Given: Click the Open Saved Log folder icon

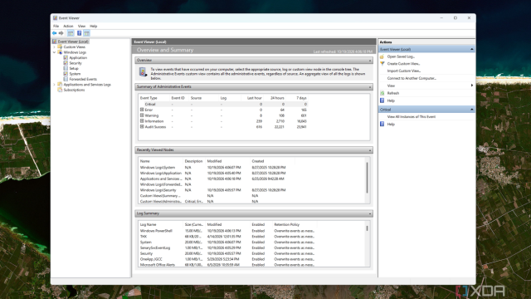Looking at the screenshot, I should coord(382,56).
